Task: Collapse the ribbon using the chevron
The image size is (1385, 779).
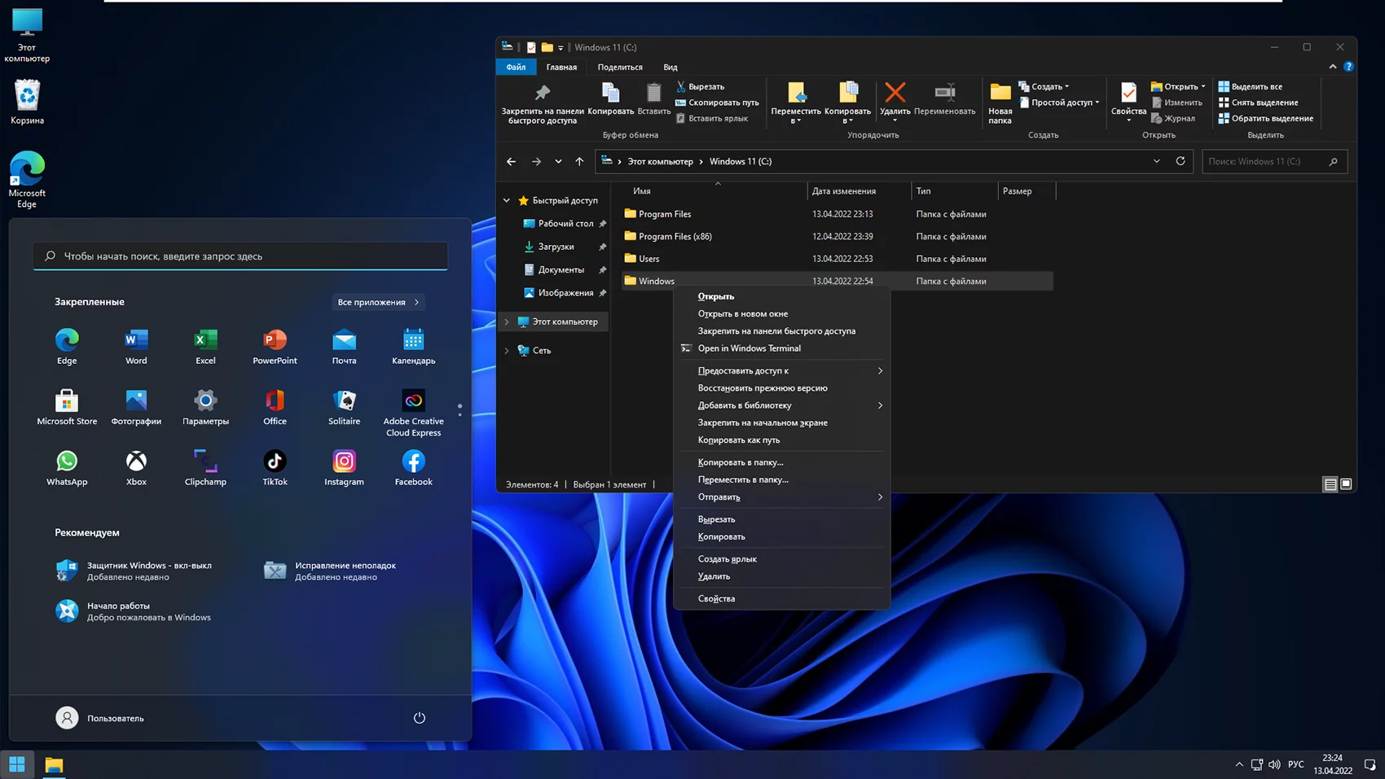Action: (x=1332, y=67)
